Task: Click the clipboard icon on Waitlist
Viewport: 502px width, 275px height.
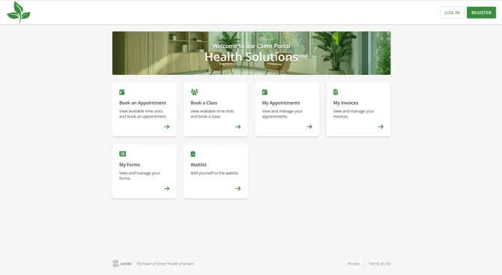Action: [x=193, y=154]
